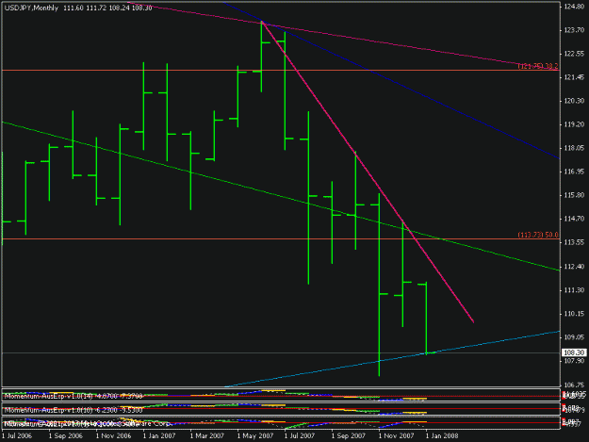Click the 1 Sep 2007 date label

coord(348,436)
